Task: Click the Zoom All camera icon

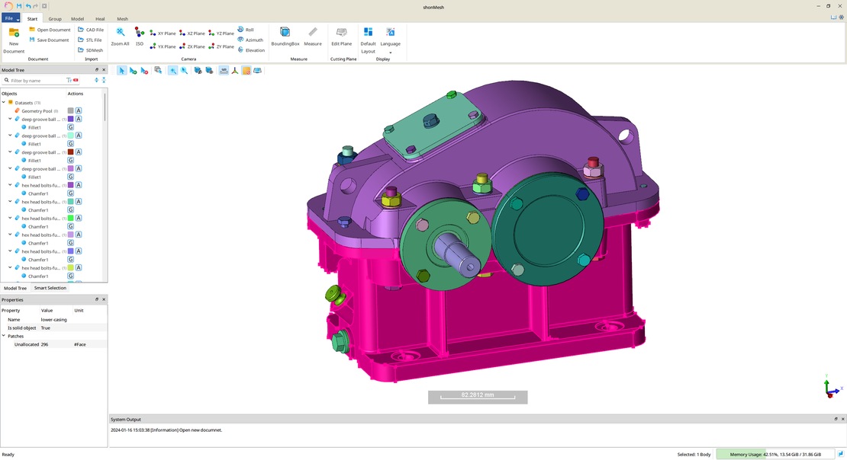Action: point(120,33)
